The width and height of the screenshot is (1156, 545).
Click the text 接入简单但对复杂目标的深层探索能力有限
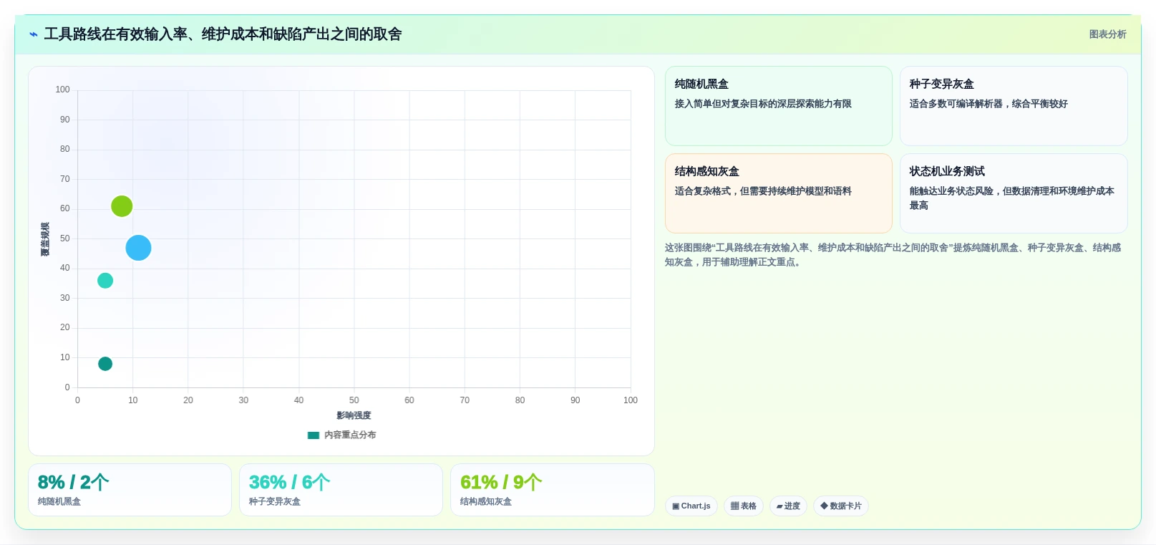763,104
